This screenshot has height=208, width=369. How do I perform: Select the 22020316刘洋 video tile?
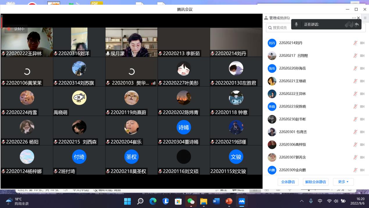click(79, 42)
